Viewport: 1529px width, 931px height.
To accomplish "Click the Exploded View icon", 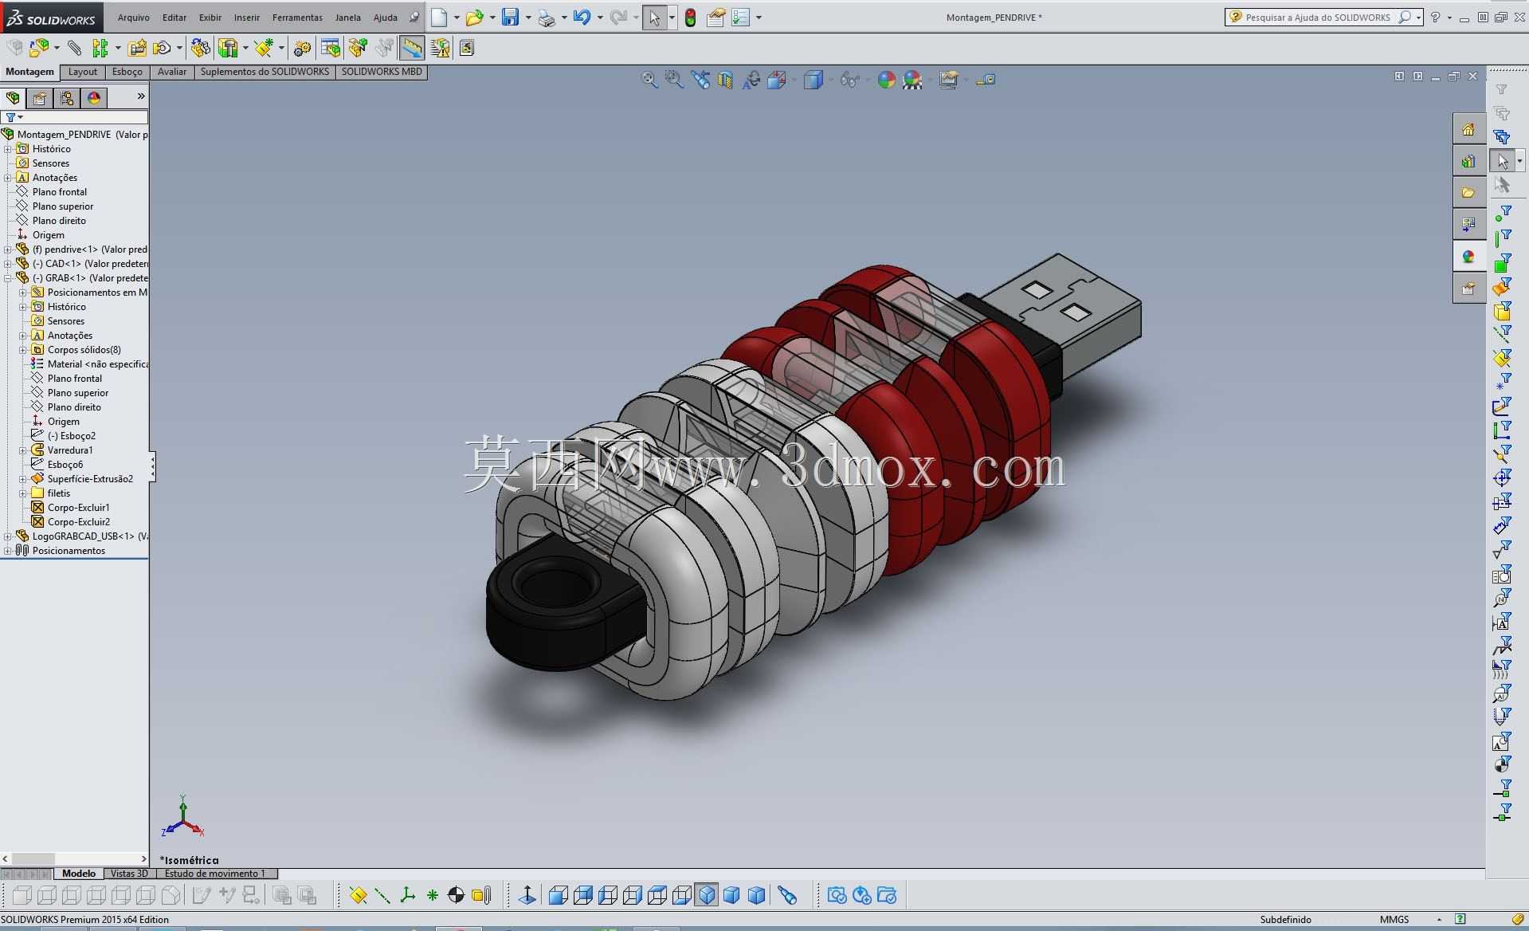I will click(358, 49).
